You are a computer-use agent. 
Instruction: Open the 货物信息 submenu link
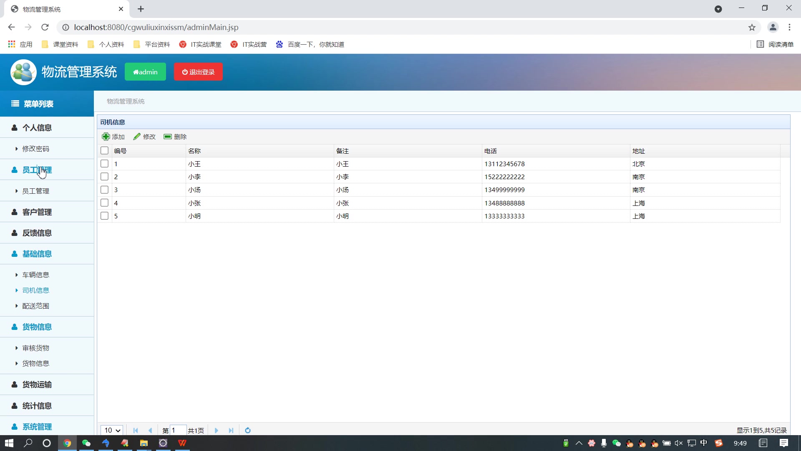point(35,363)
